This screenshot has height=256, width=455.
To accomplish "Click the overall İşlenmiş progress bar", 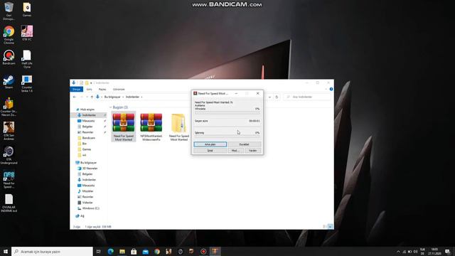I will click(227, 136).
